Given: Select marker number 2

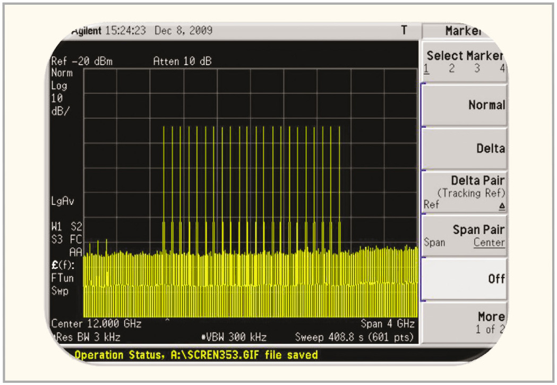Looking at the screenshot, I should [452, 68].
